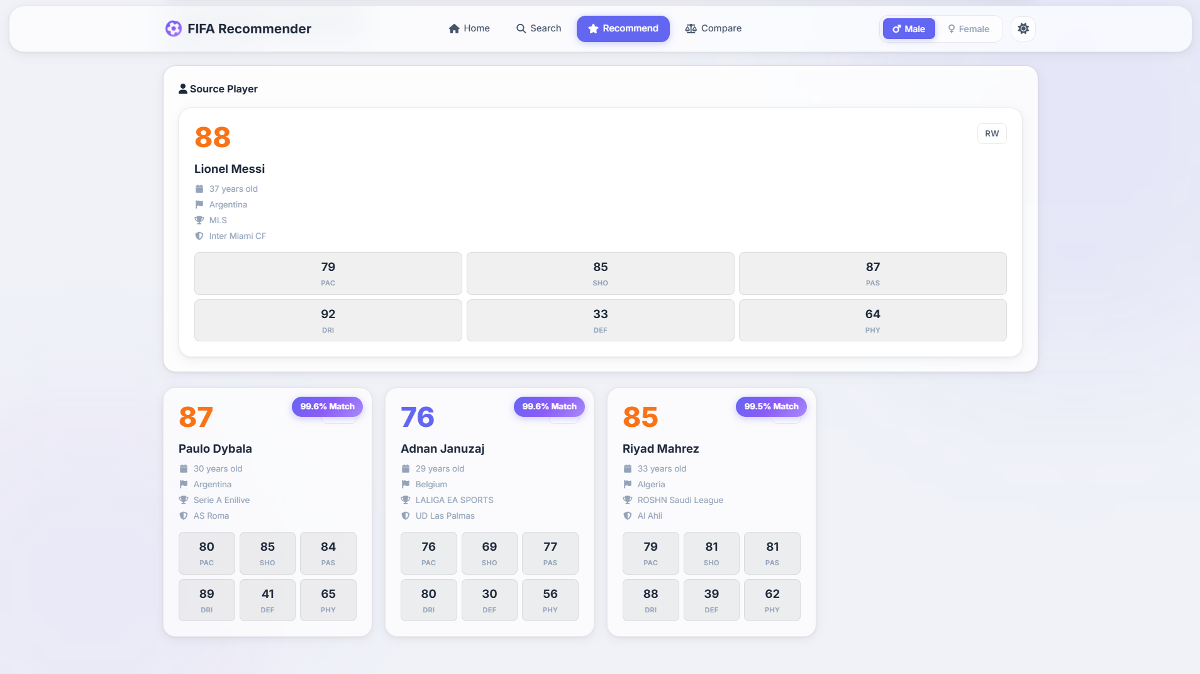Open the Compare page
This screenshot has height=674, width=1200.
coord(713,28)
